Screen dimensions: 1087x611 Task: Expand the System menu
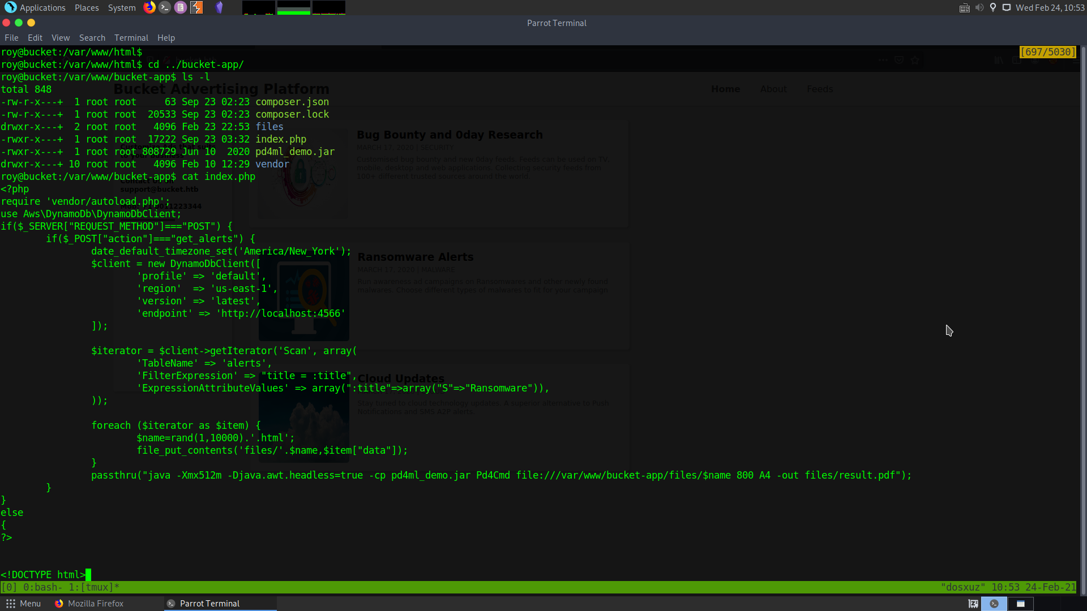tap(122, 7)
